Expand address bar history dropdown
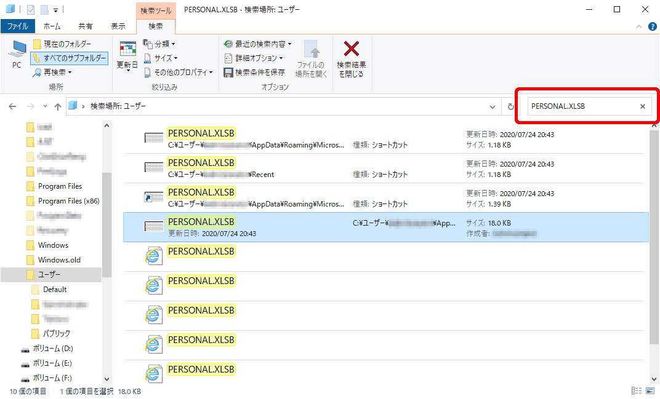This screenshot has width=660, height=399. point(493,107)
